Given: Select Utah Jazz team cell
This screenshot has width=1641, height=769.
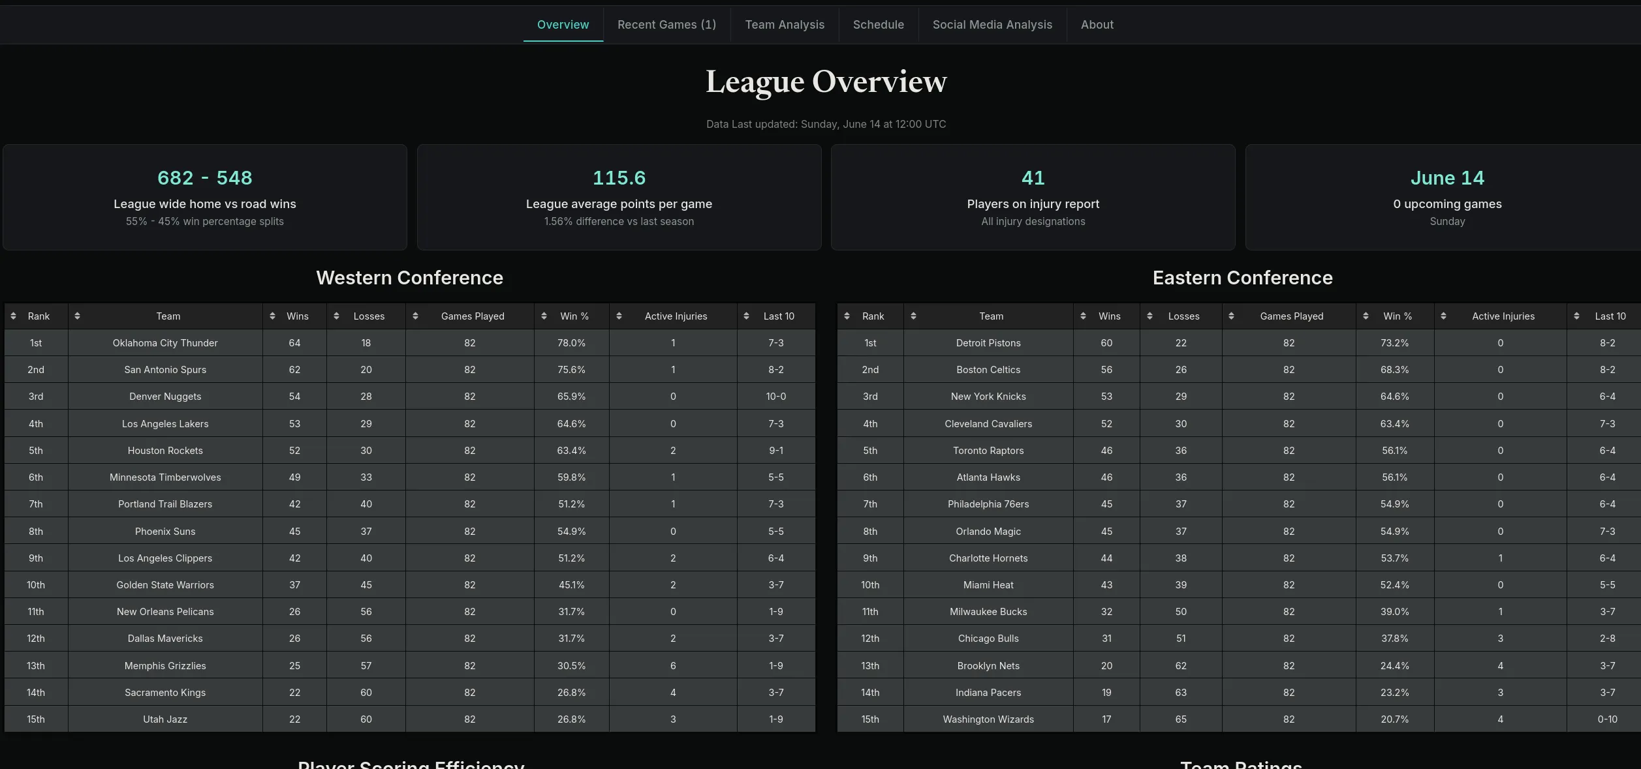Looking at the screenshot, I should (165, 719).
